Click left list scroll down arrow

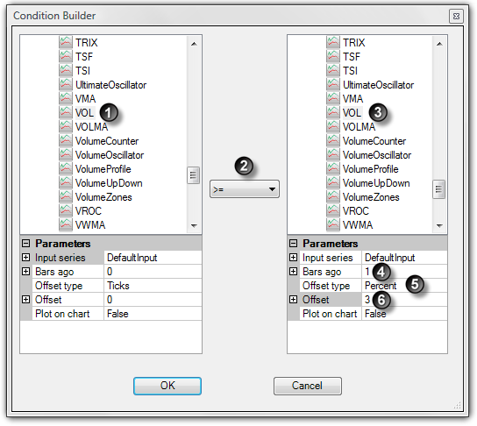point(194,225)
